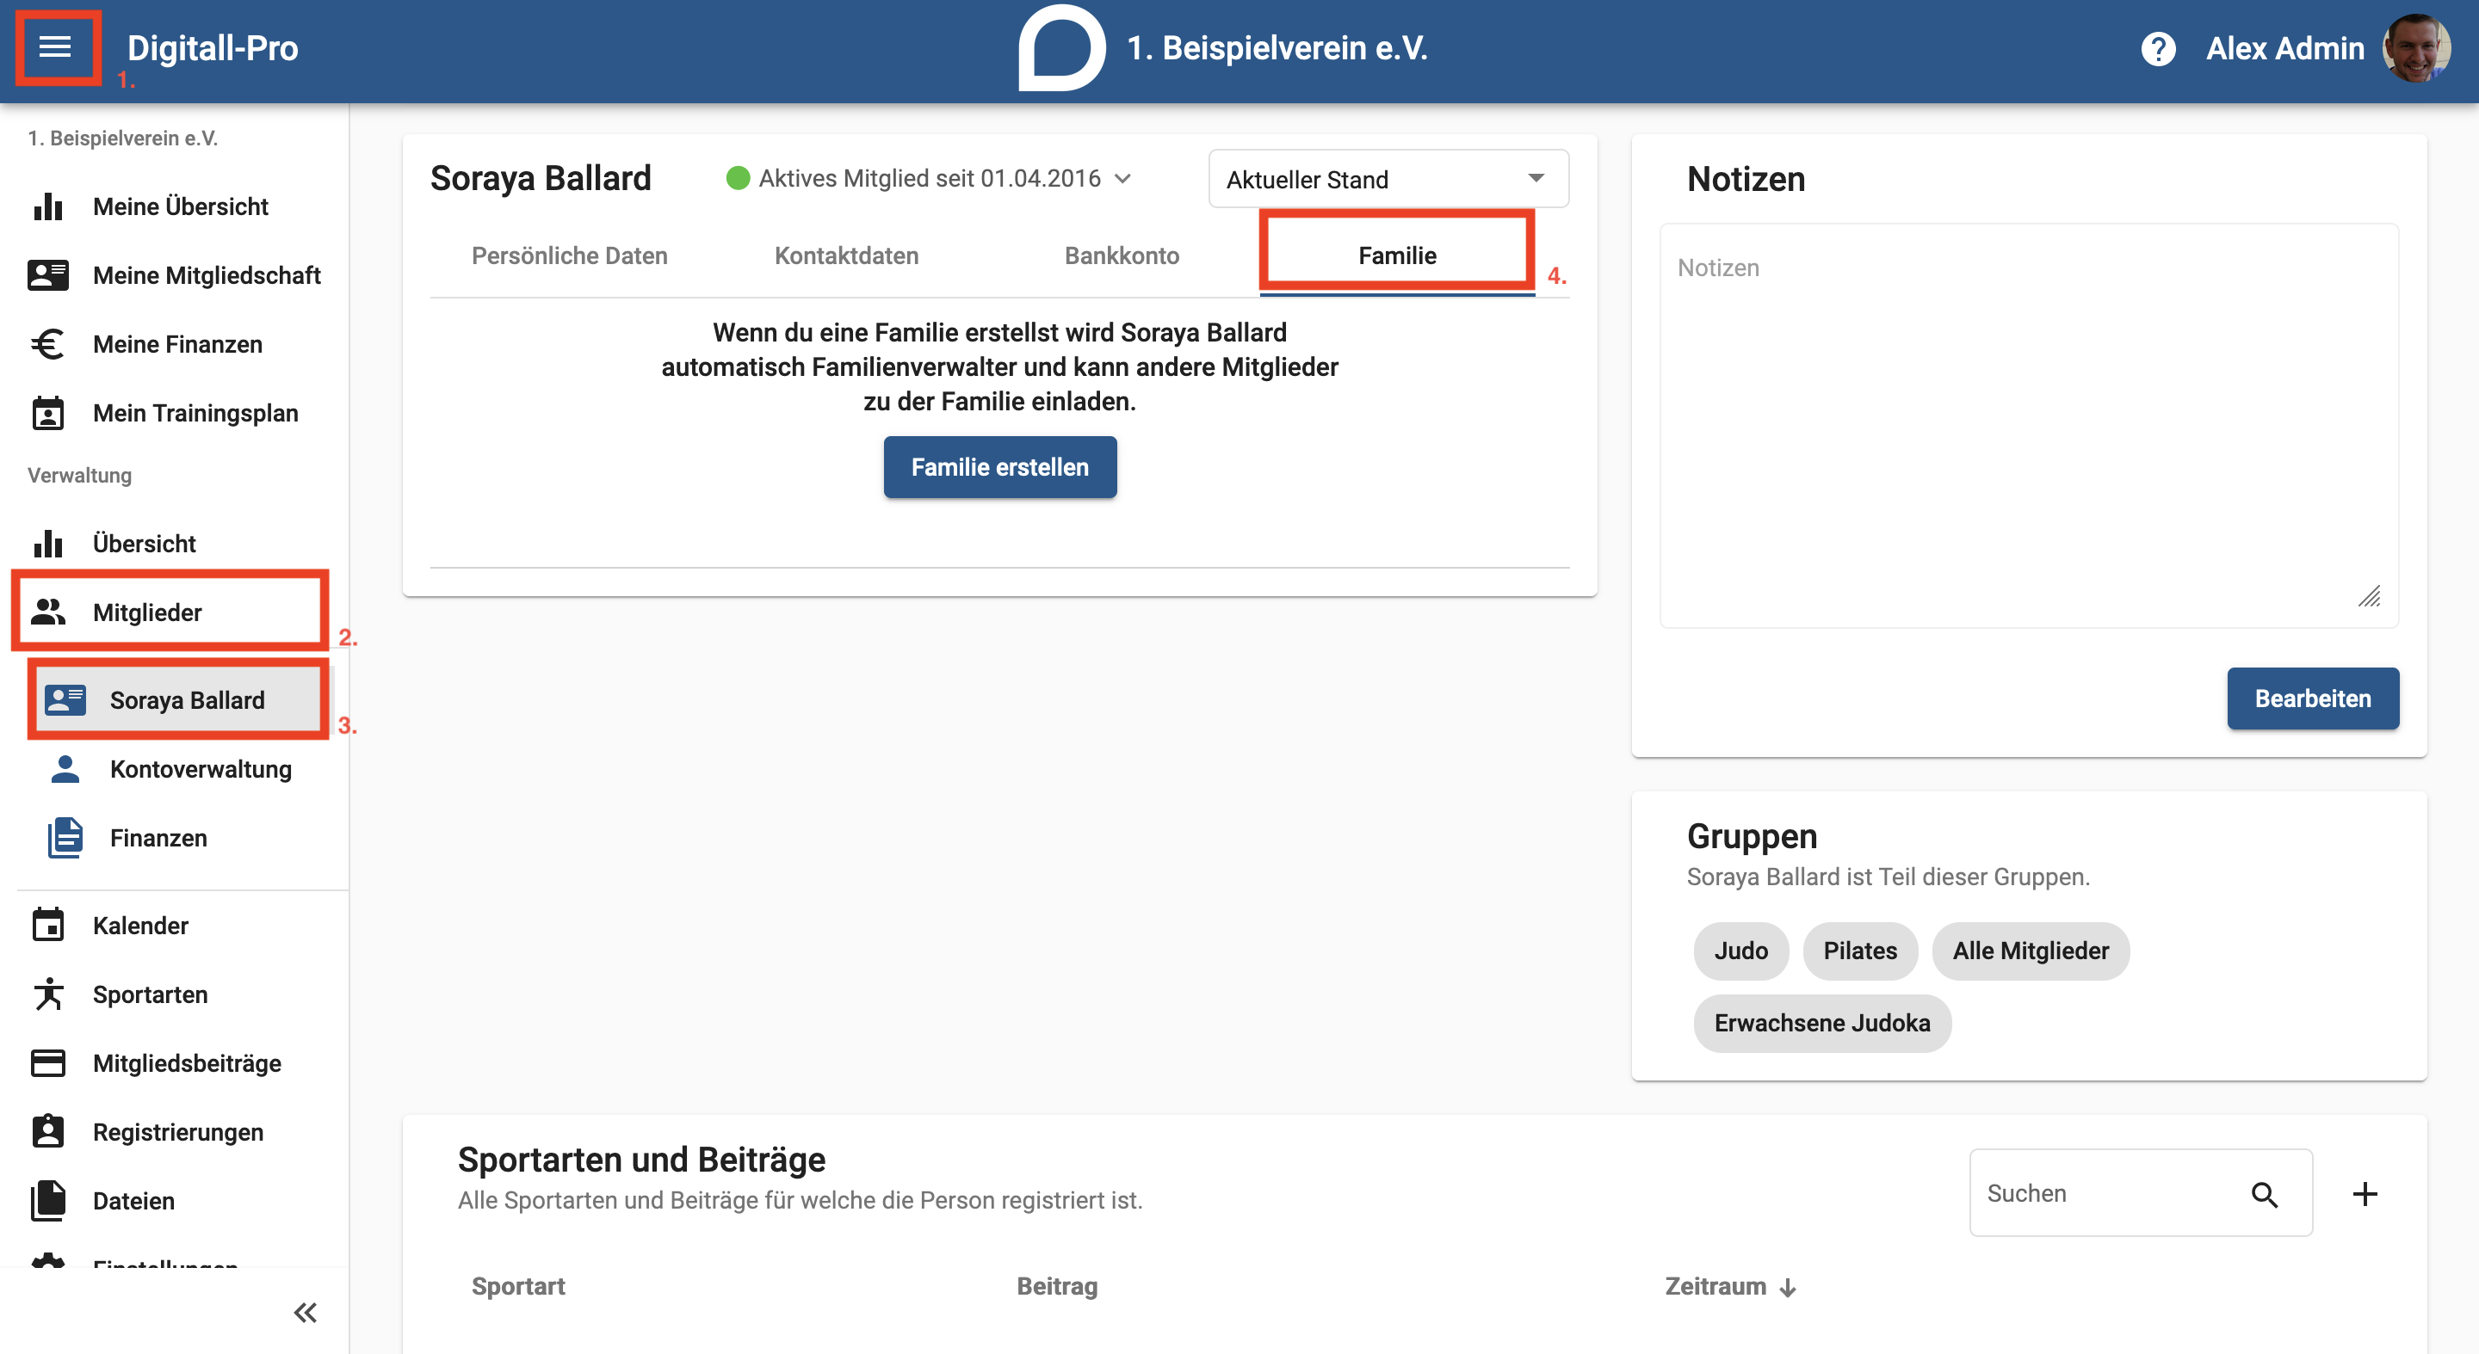Click the Registrierungen badge icon
This screenshot has width=2479, height=1354.
click(48, 1131)
